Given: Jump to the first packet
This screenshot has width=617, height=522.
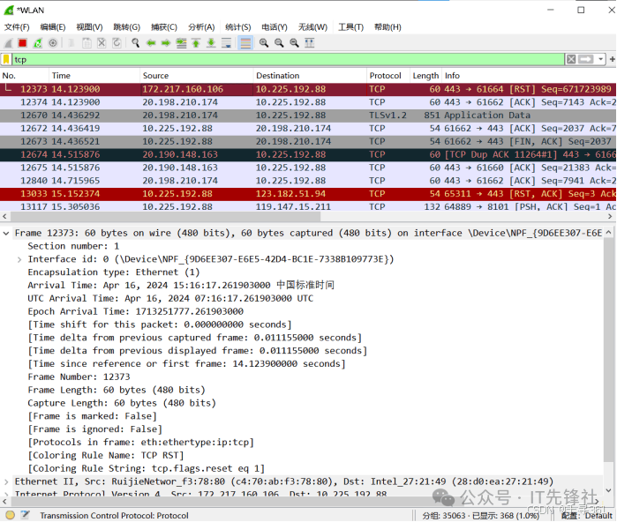Looking at the screenshot, I should pyautogui.click(x=196, y=42).
